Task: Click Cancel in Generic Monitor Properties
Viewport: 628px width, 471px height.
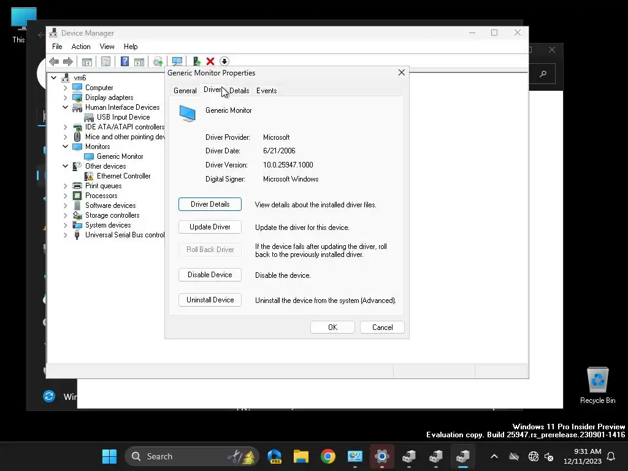Action: (382, 327)
